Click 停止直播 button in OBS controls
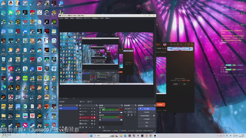The height and width of the screenshot is (138, 246). click(147, 109)
